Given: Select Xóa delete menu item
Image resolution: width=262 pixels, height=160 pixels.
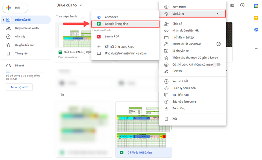Looking at the screenshot, I should (x=192, y=118).
